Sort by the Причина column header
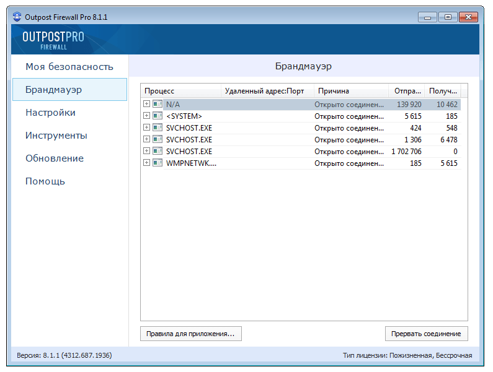Screen dimensions: 493x372 tap(351, 91)
